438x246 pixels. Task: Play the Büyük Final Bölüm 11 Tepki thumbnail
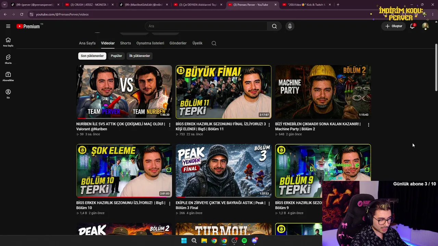click(x=223, y=92)
